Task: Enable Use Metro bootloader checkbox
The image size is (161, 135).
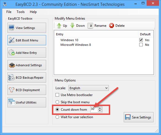Action: [57, 95]
